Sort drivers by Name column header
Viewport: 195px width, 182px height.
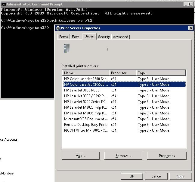click(x=85, y=73)
